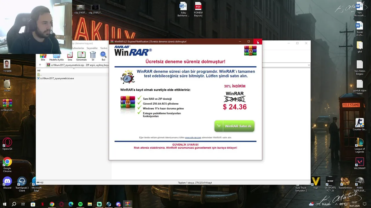Select Vigil desktop shortcut

pyautogui.click(x=316, y=183)
